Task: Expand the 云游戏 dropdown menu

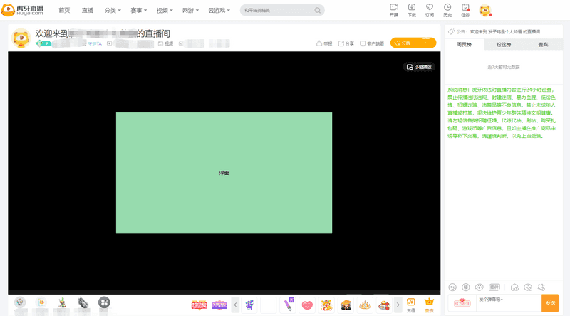Action: pyautogui.click(x=219, y=11)
